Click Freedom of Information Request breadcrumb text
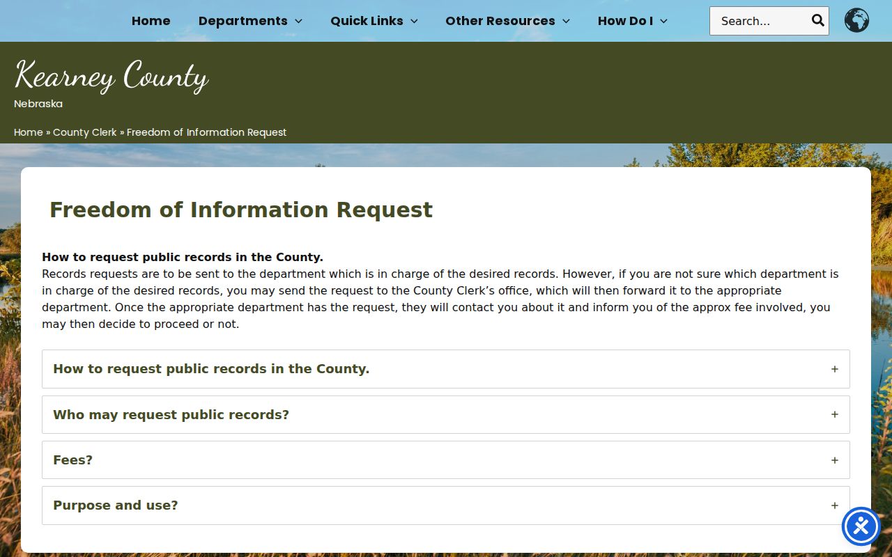 point(207,132)
